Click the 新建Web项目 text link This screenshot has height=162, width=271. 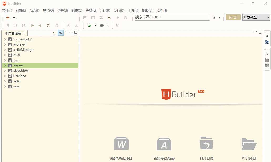point(121,158)
